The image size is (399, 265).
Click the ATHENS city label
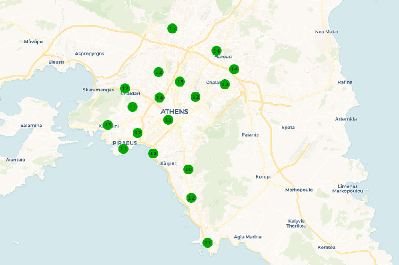(174, 112)
